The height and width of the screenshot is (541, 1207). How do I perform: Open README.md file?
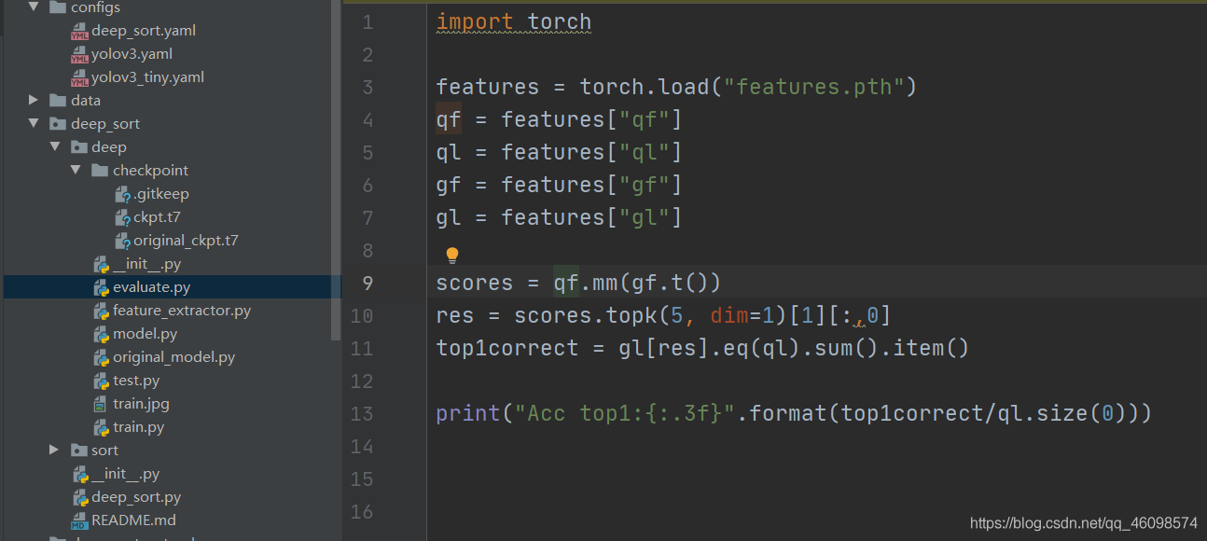coord(133,520)
